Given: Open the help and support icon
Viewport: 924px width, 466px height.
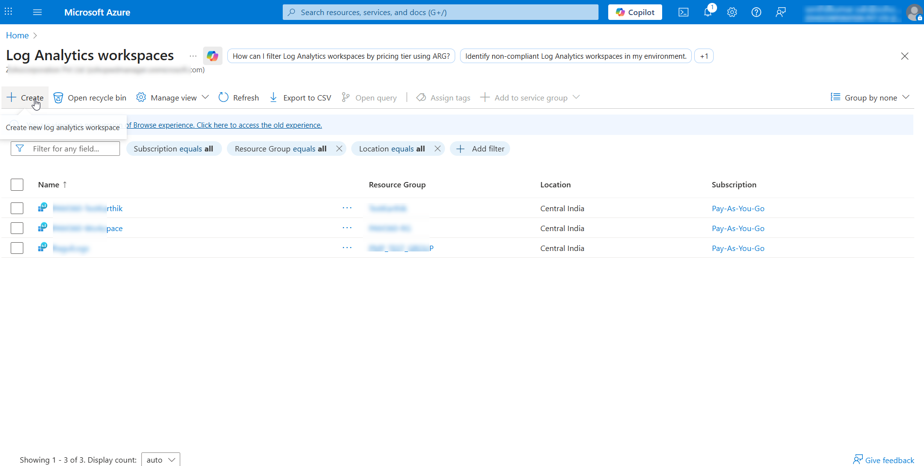Looking at the screenshot, I should click(x=756, y=12).
